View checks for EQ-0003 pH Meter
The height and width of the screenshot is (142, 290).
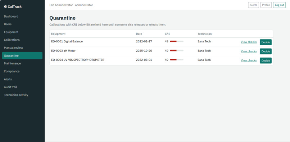point(249,51)
